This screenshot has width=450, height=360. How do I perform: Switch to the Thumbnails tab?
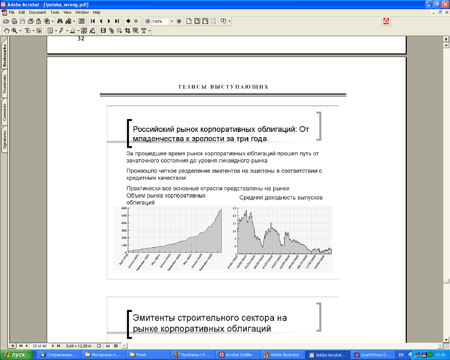[5, 84]
